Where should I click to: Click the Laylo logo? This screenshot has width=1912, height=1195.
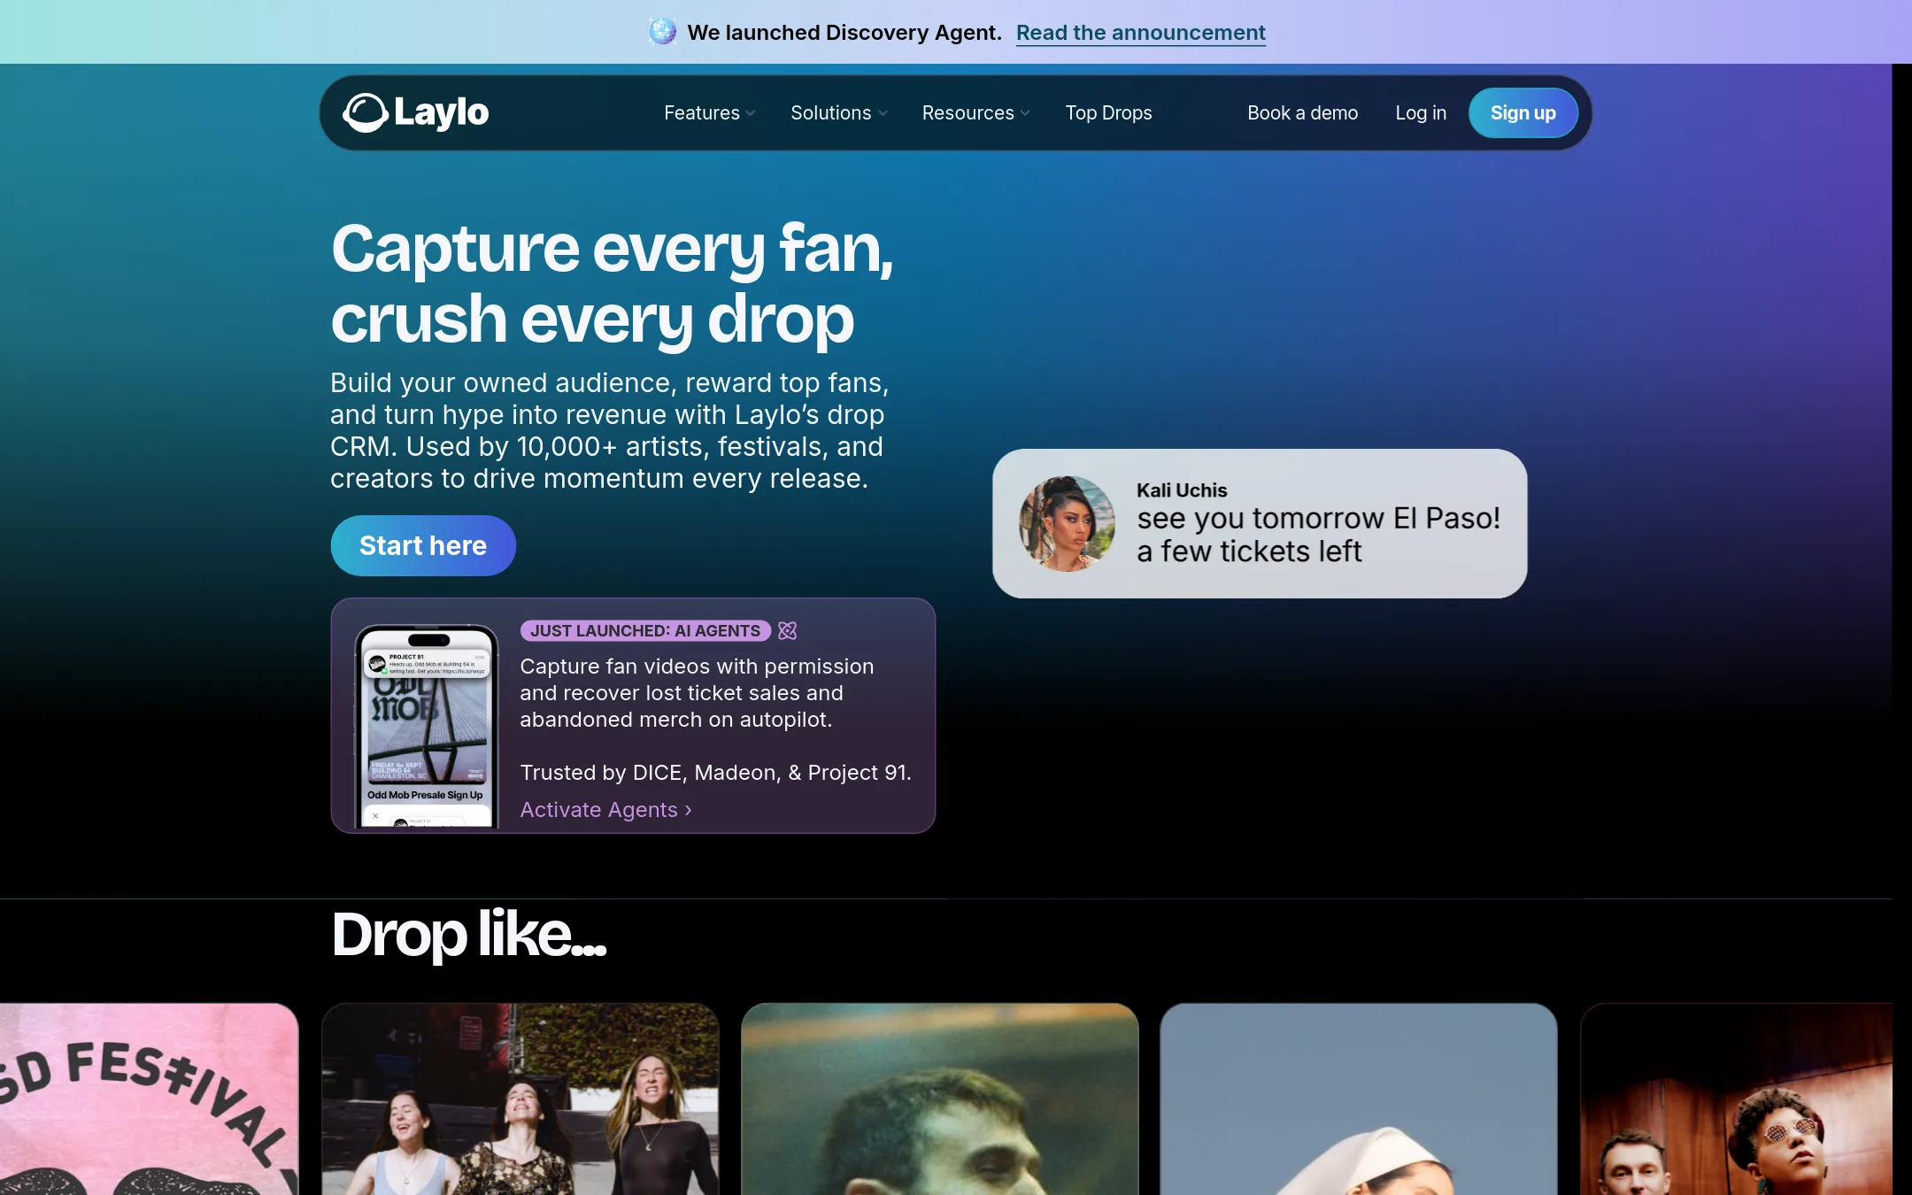(416, 112)
